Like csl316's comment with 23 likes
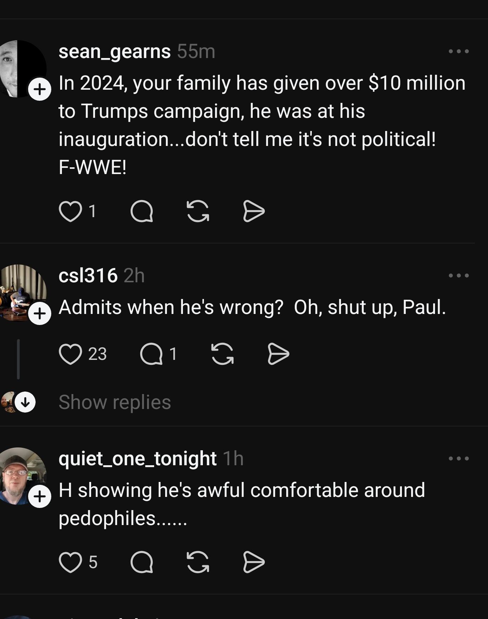 pos(70,354)
